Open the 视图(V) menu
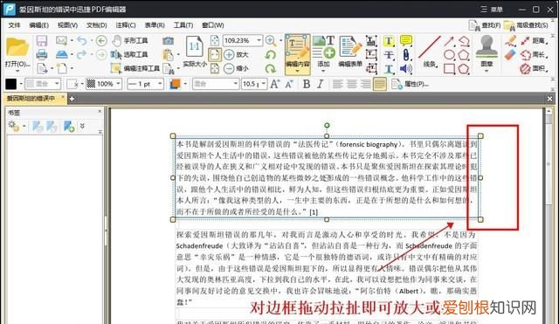 pos(68,25)
